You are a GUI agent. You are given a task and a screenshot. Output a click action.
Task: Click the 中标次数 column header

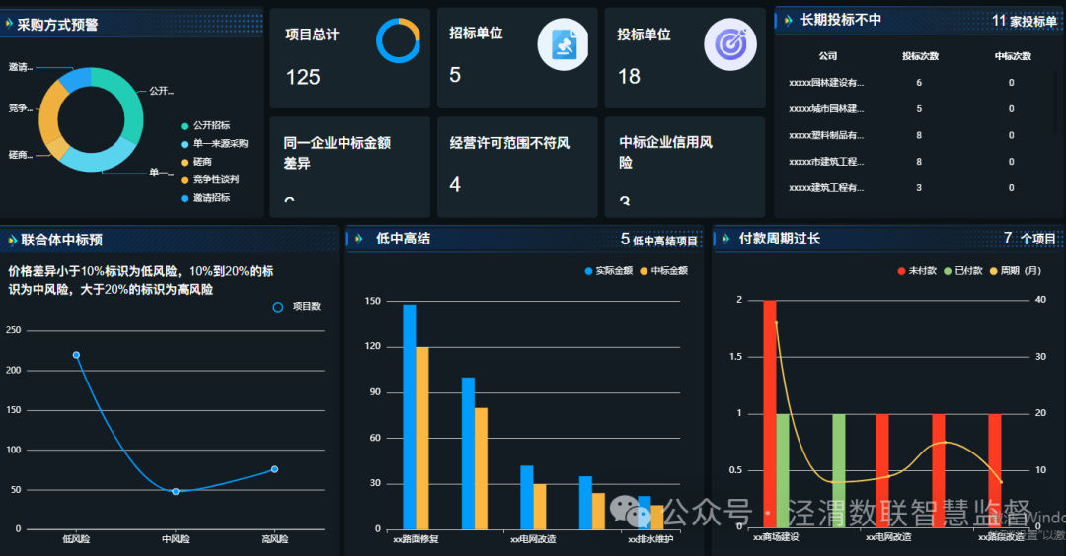tap(1013, 56)
